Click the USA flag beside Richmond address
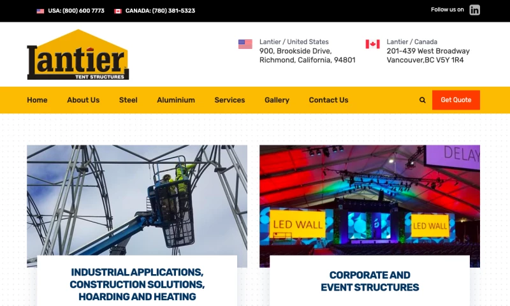Screen dimensions: 510x306 coord(245,44)
